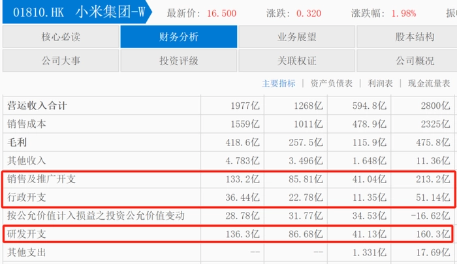Viewport: 457px width, 264px height.
Task: Go to the 公司大事 tab
Action: click(60, 61)
